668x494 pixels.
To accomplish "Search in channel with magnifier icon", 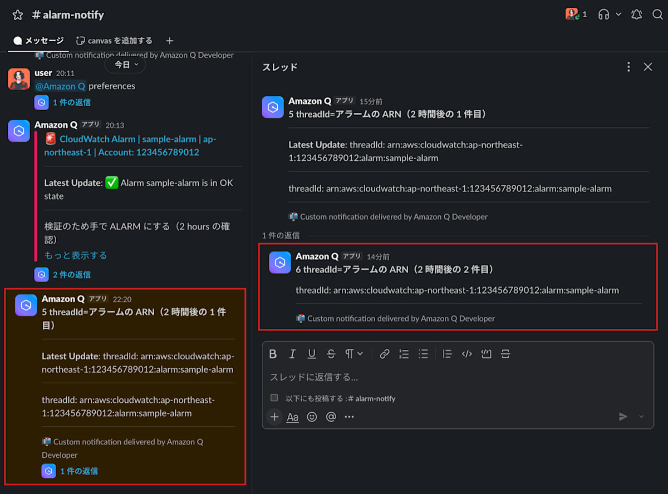I will (657, 14).
